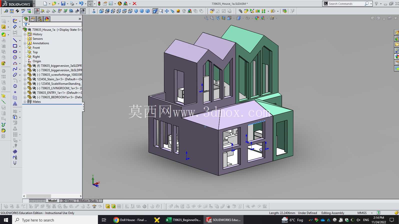The width and height of the screenshot is (399, 224).
Task: Select the Spline sketch tool
Action: click(x=15, y=69)
